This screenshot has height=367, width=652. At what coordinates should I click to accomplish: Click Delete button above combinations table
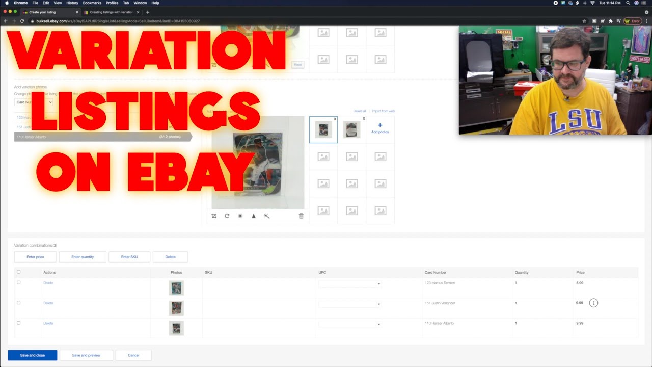tap(170, 257)
